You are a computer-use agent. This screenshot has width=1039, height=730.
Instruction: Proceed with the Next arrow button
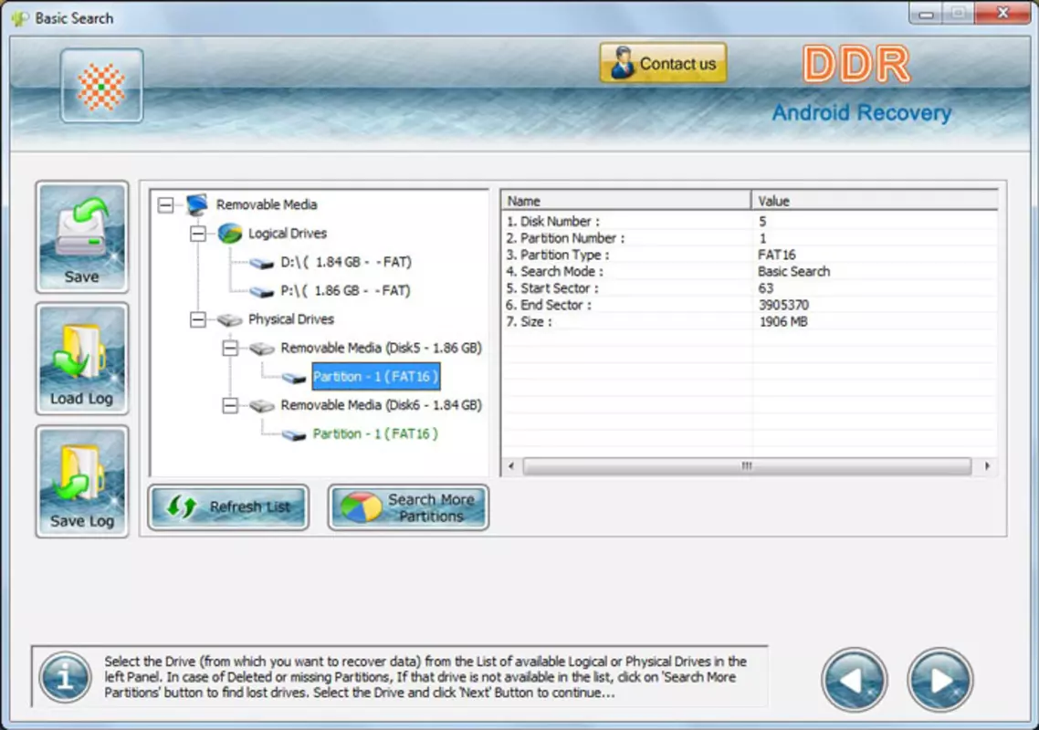pyautogui.click(x=939, y=681)
